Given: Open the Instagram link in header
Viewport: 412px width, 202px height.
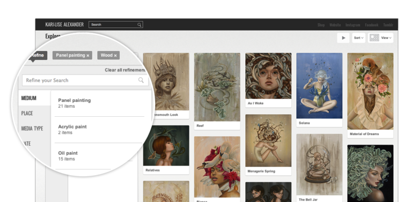Looking at the screenshot, I should [x=352, y=25].
